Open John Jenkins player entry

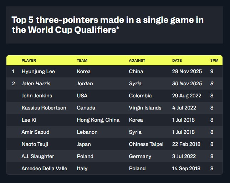(37, 96)
